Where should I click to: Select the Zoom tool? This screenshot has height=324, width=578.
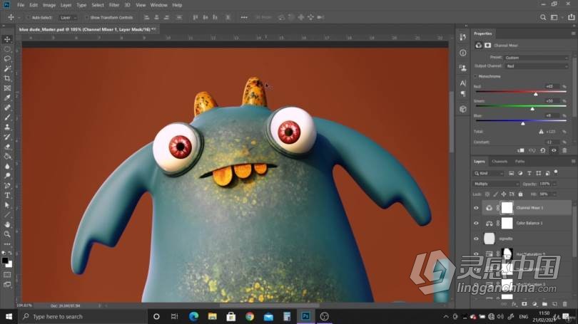[x=7, y=234]
